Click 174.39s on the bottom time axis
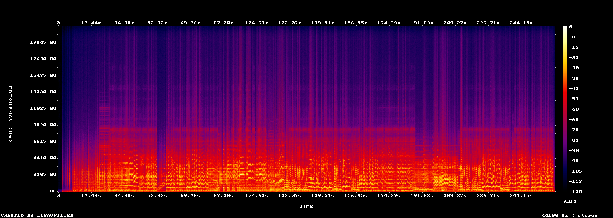Viewport: 613px width, 218px height. 389,195
